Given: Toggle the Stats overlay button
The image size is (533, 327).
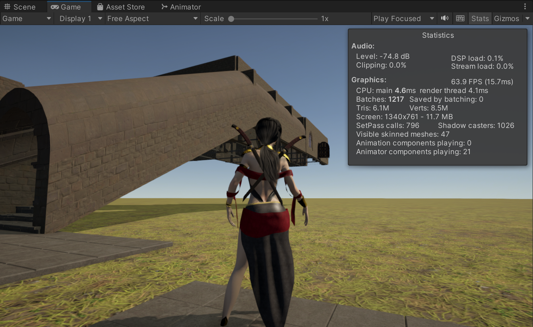Looking at the screenshot, I should [x=480, y=19].
